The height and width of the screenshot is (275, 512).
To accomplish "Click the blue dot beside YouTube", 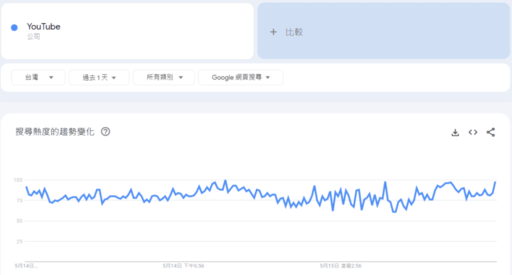I will pos(14,28).
